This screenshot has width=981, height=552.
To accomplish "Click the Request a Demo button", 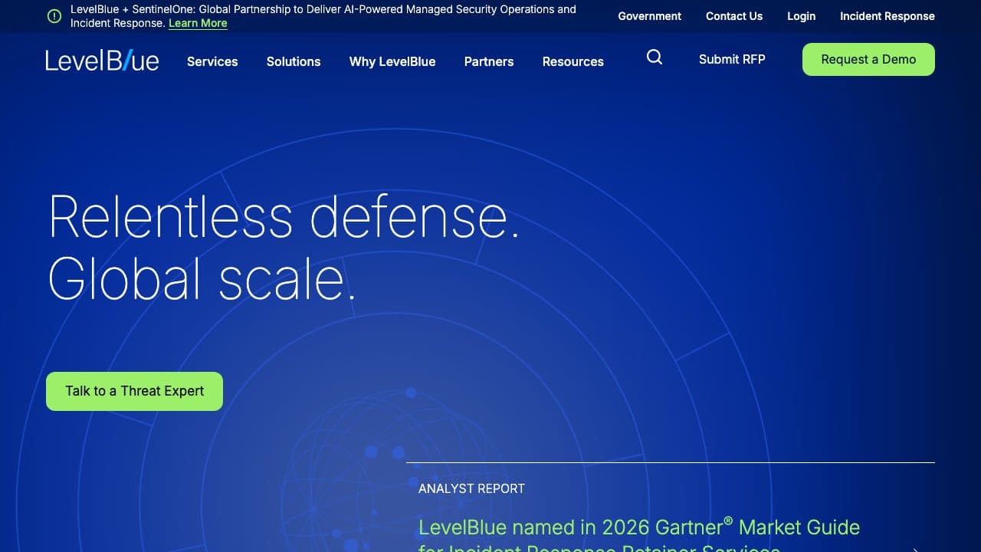I will pyautogui.click(x=868, y=59).
